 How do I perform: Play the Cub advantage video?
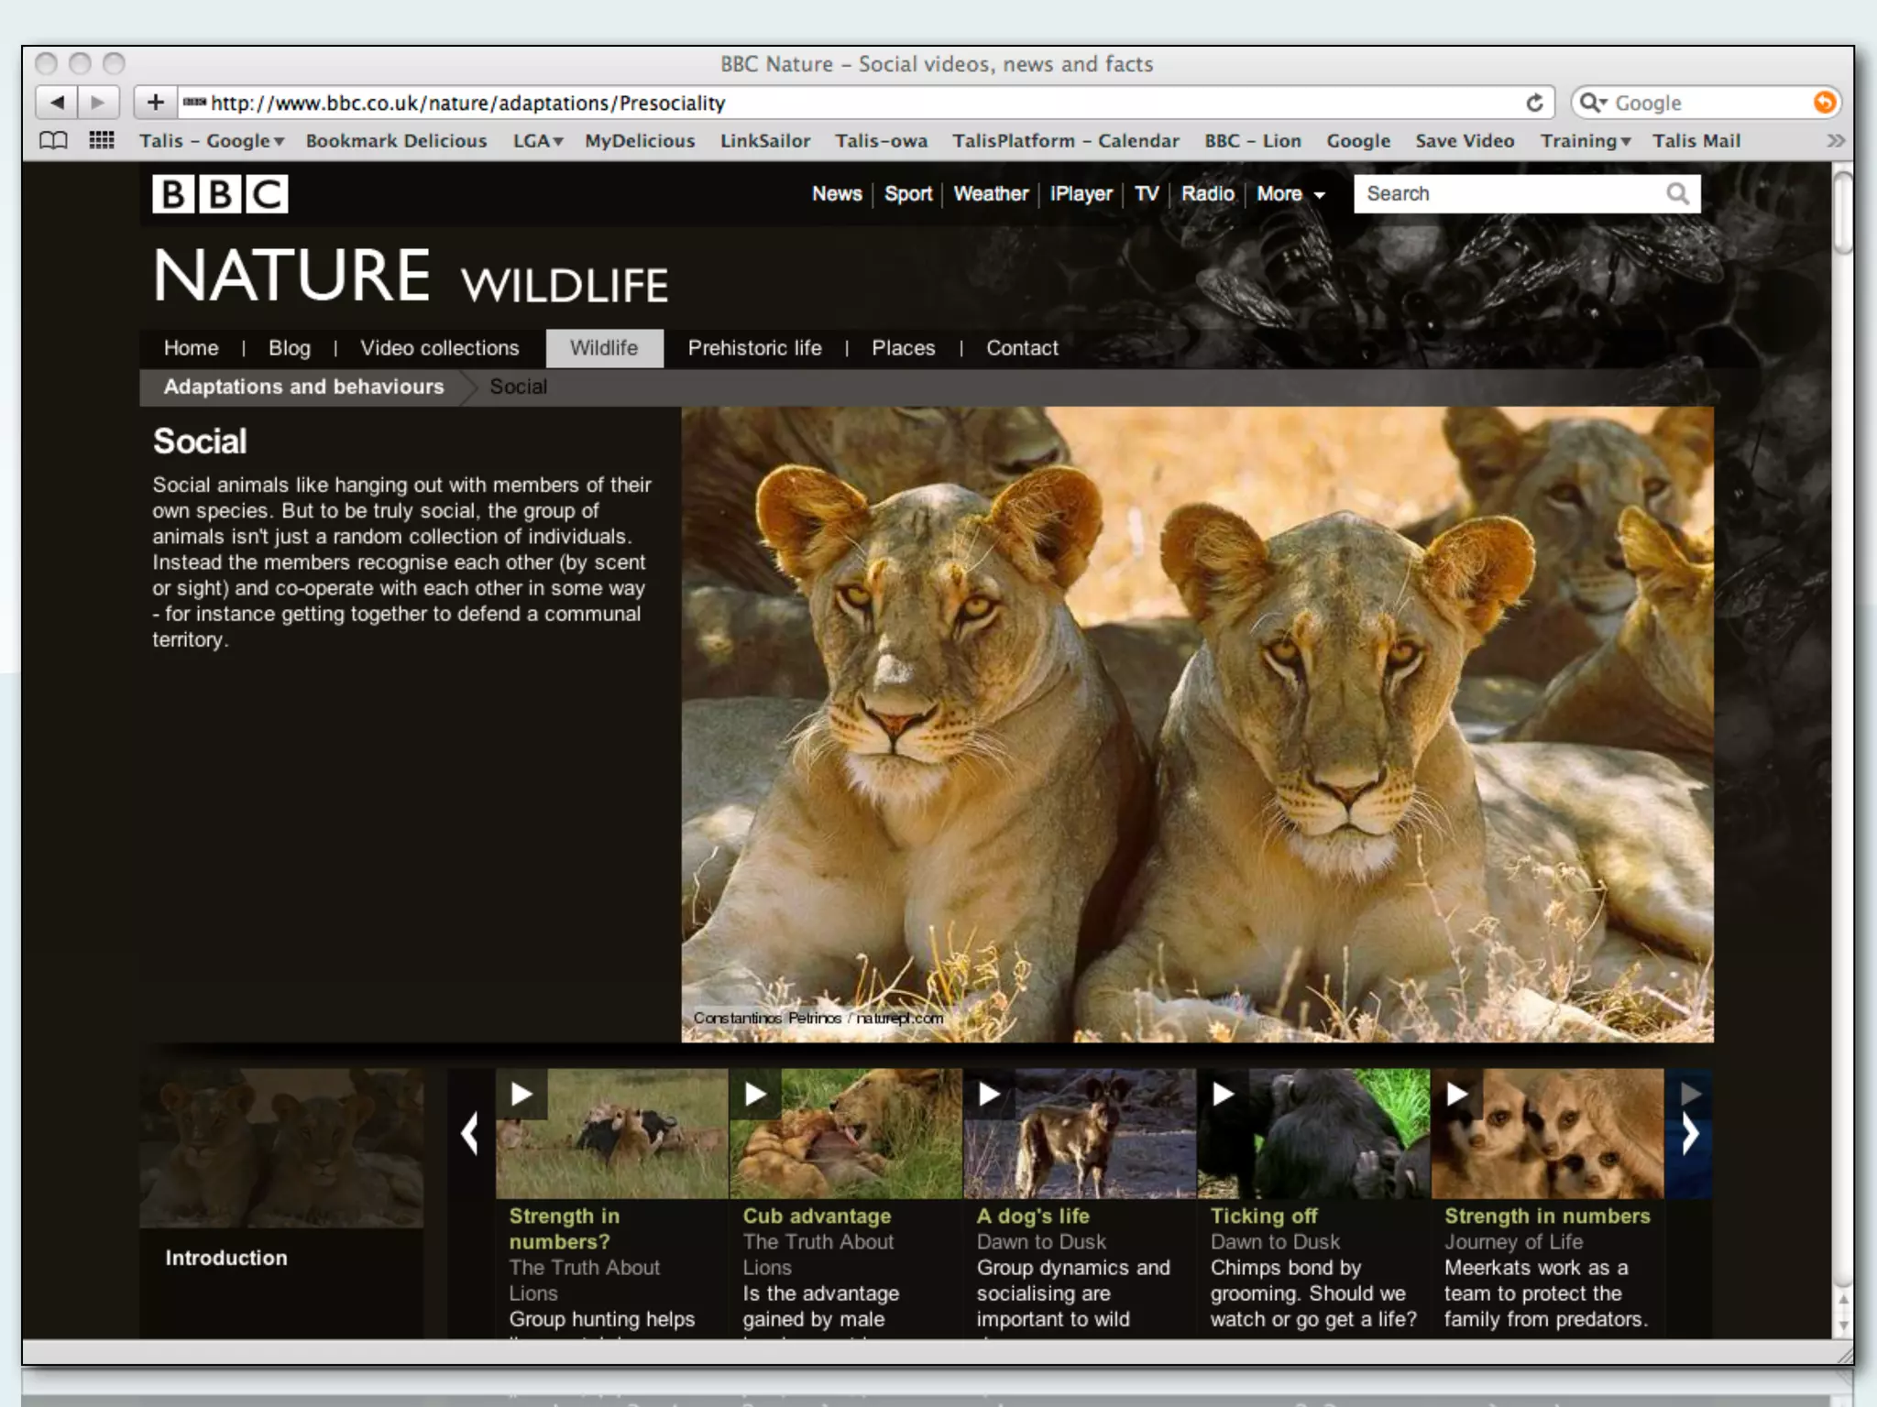coord(755,1094)
